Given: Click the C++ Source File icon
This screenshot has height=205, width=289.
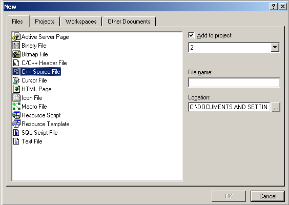Looking at the screenshot, I should (16, 72).
